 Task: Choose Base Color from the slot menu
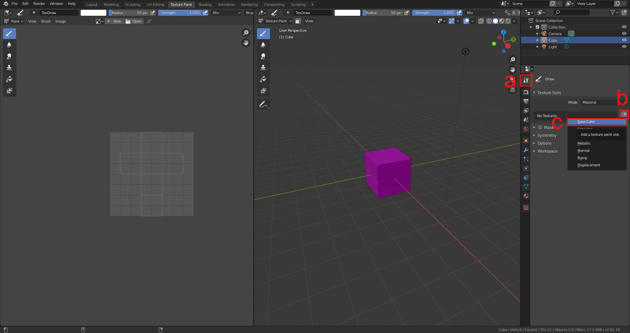597,122
